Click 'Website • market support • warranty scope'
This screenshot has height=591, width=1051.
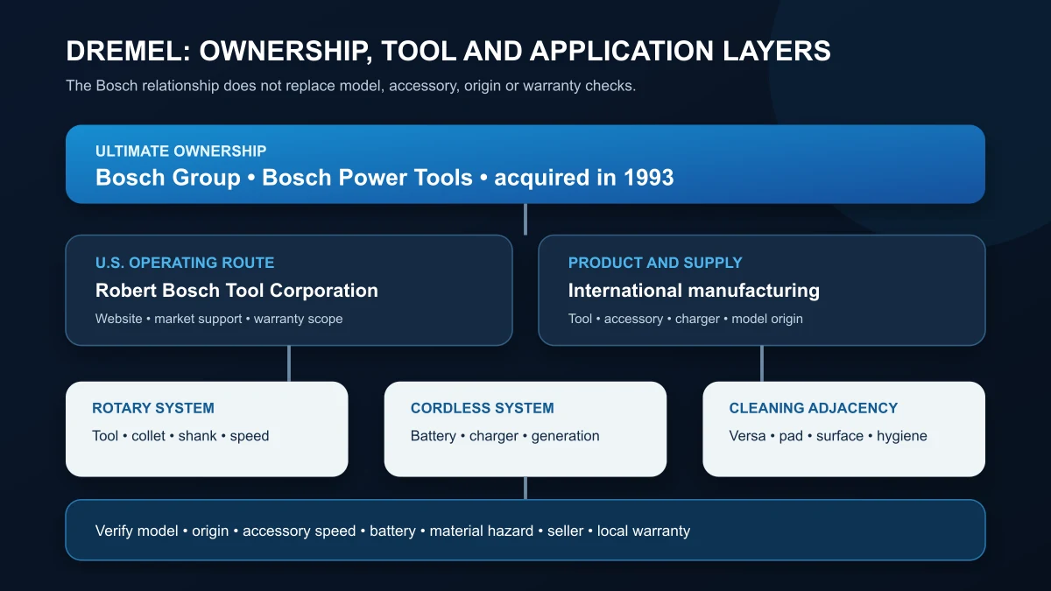[x=219, y=319]
